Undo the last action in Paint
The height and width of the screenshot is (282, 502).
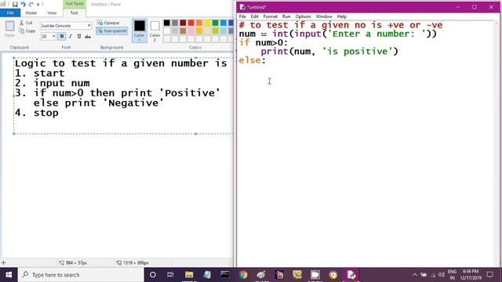[x=23, y=4]
